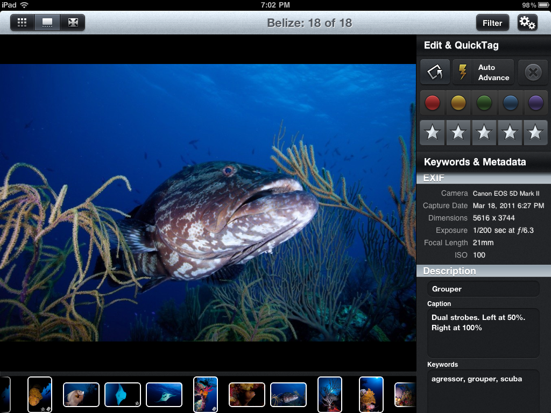Image resolution: width=551 pixels, height=413 pixels.
Task: Switch to grid view icon
Action: coord(22,23)
